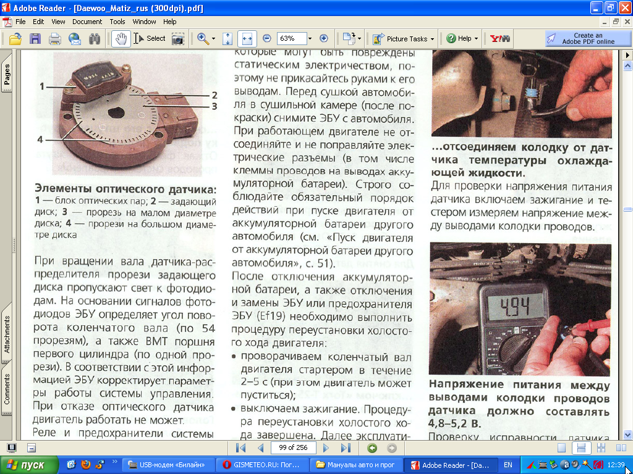Zoom in with the plus button
633x474 pixels.
[324, 39]
